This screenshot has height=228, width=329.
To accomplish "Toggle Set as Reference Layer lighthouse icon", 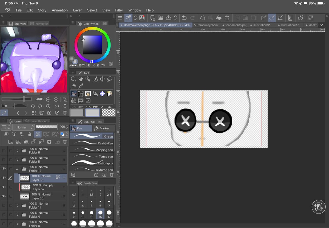I will (x=14, y=134).
